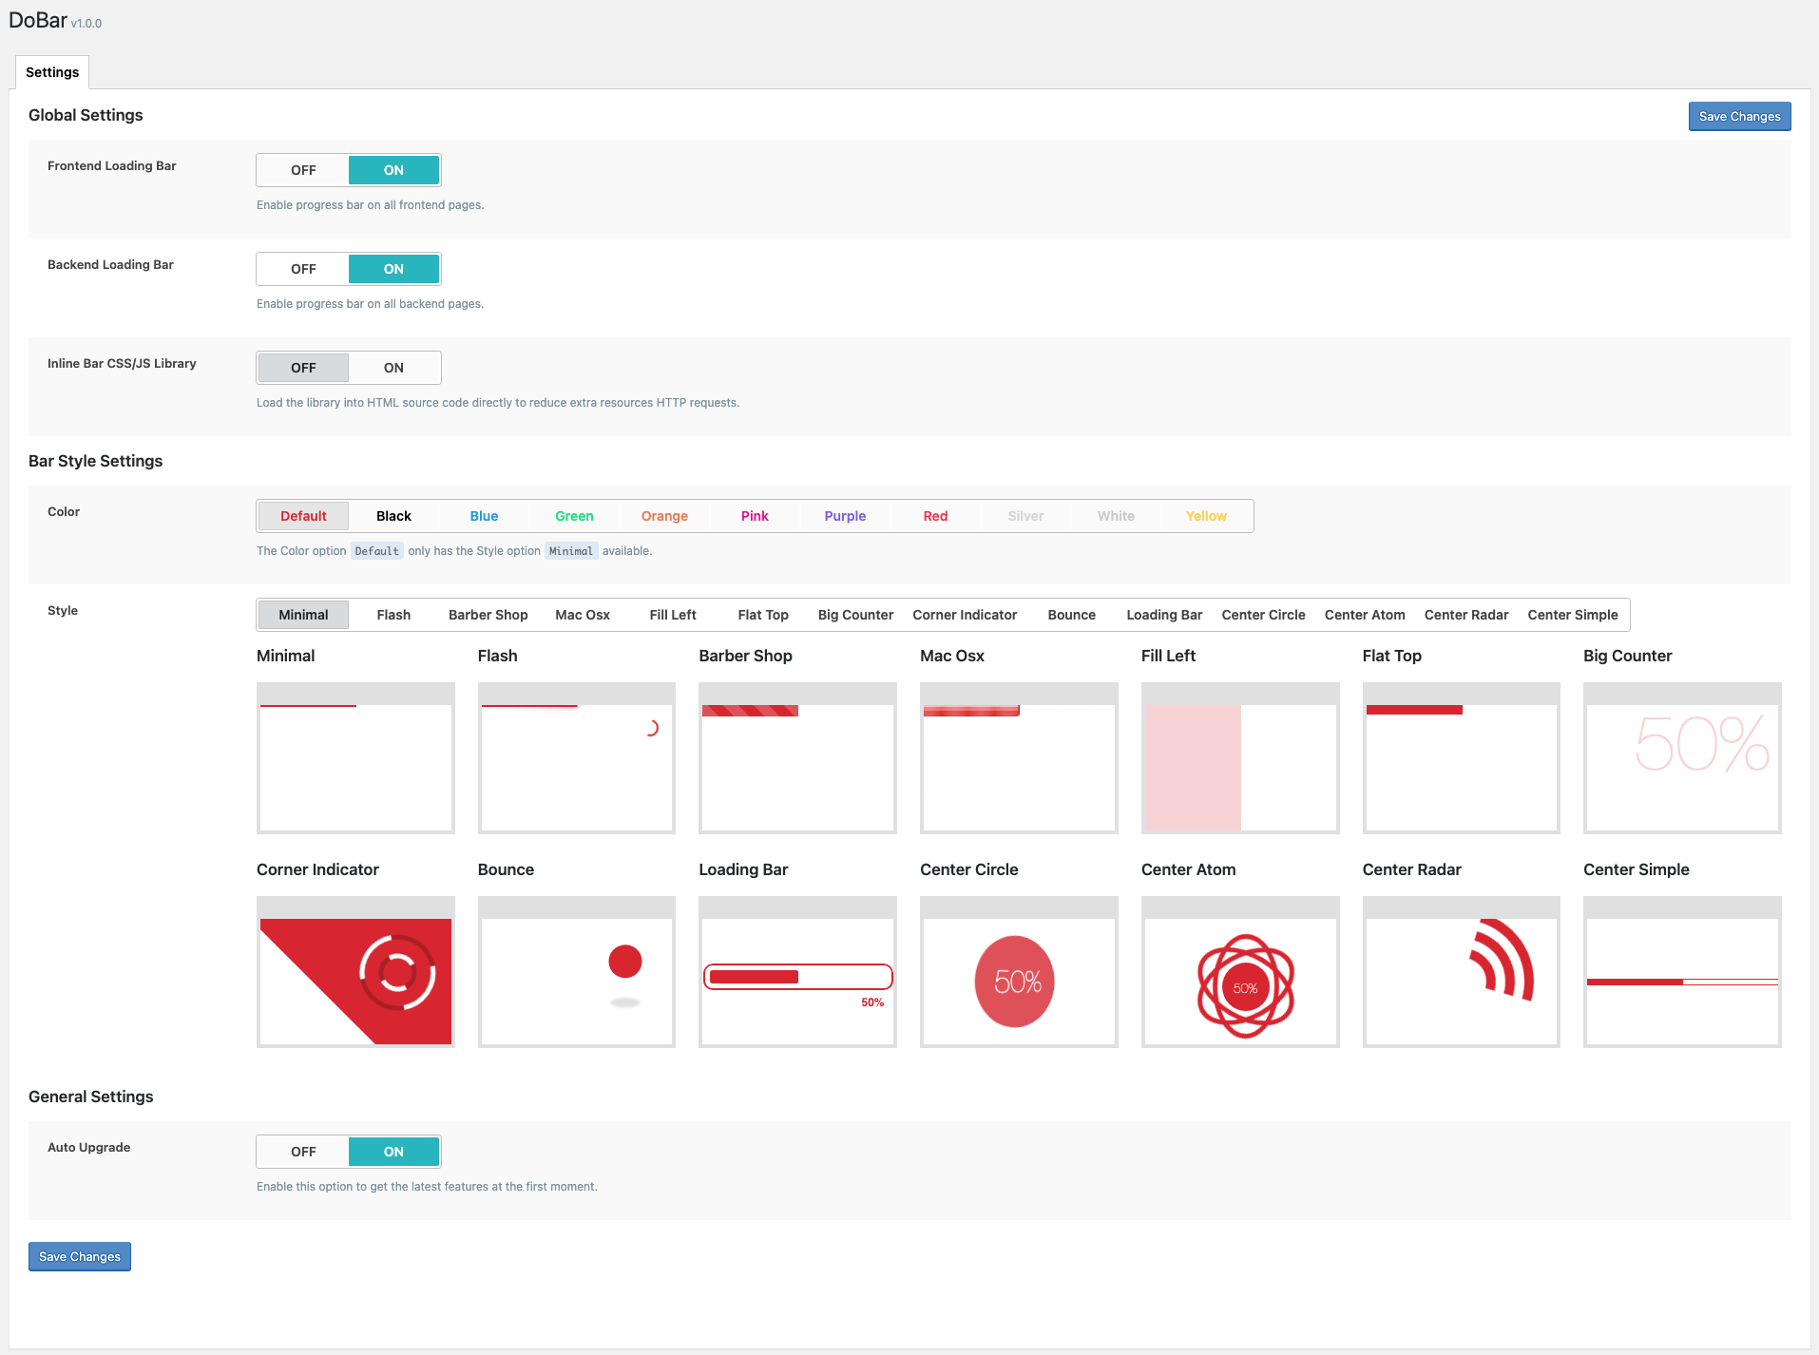Select Corner Indicator button in Style row
Screen dimensions: 1819x1355
click(x=965, y=615)
